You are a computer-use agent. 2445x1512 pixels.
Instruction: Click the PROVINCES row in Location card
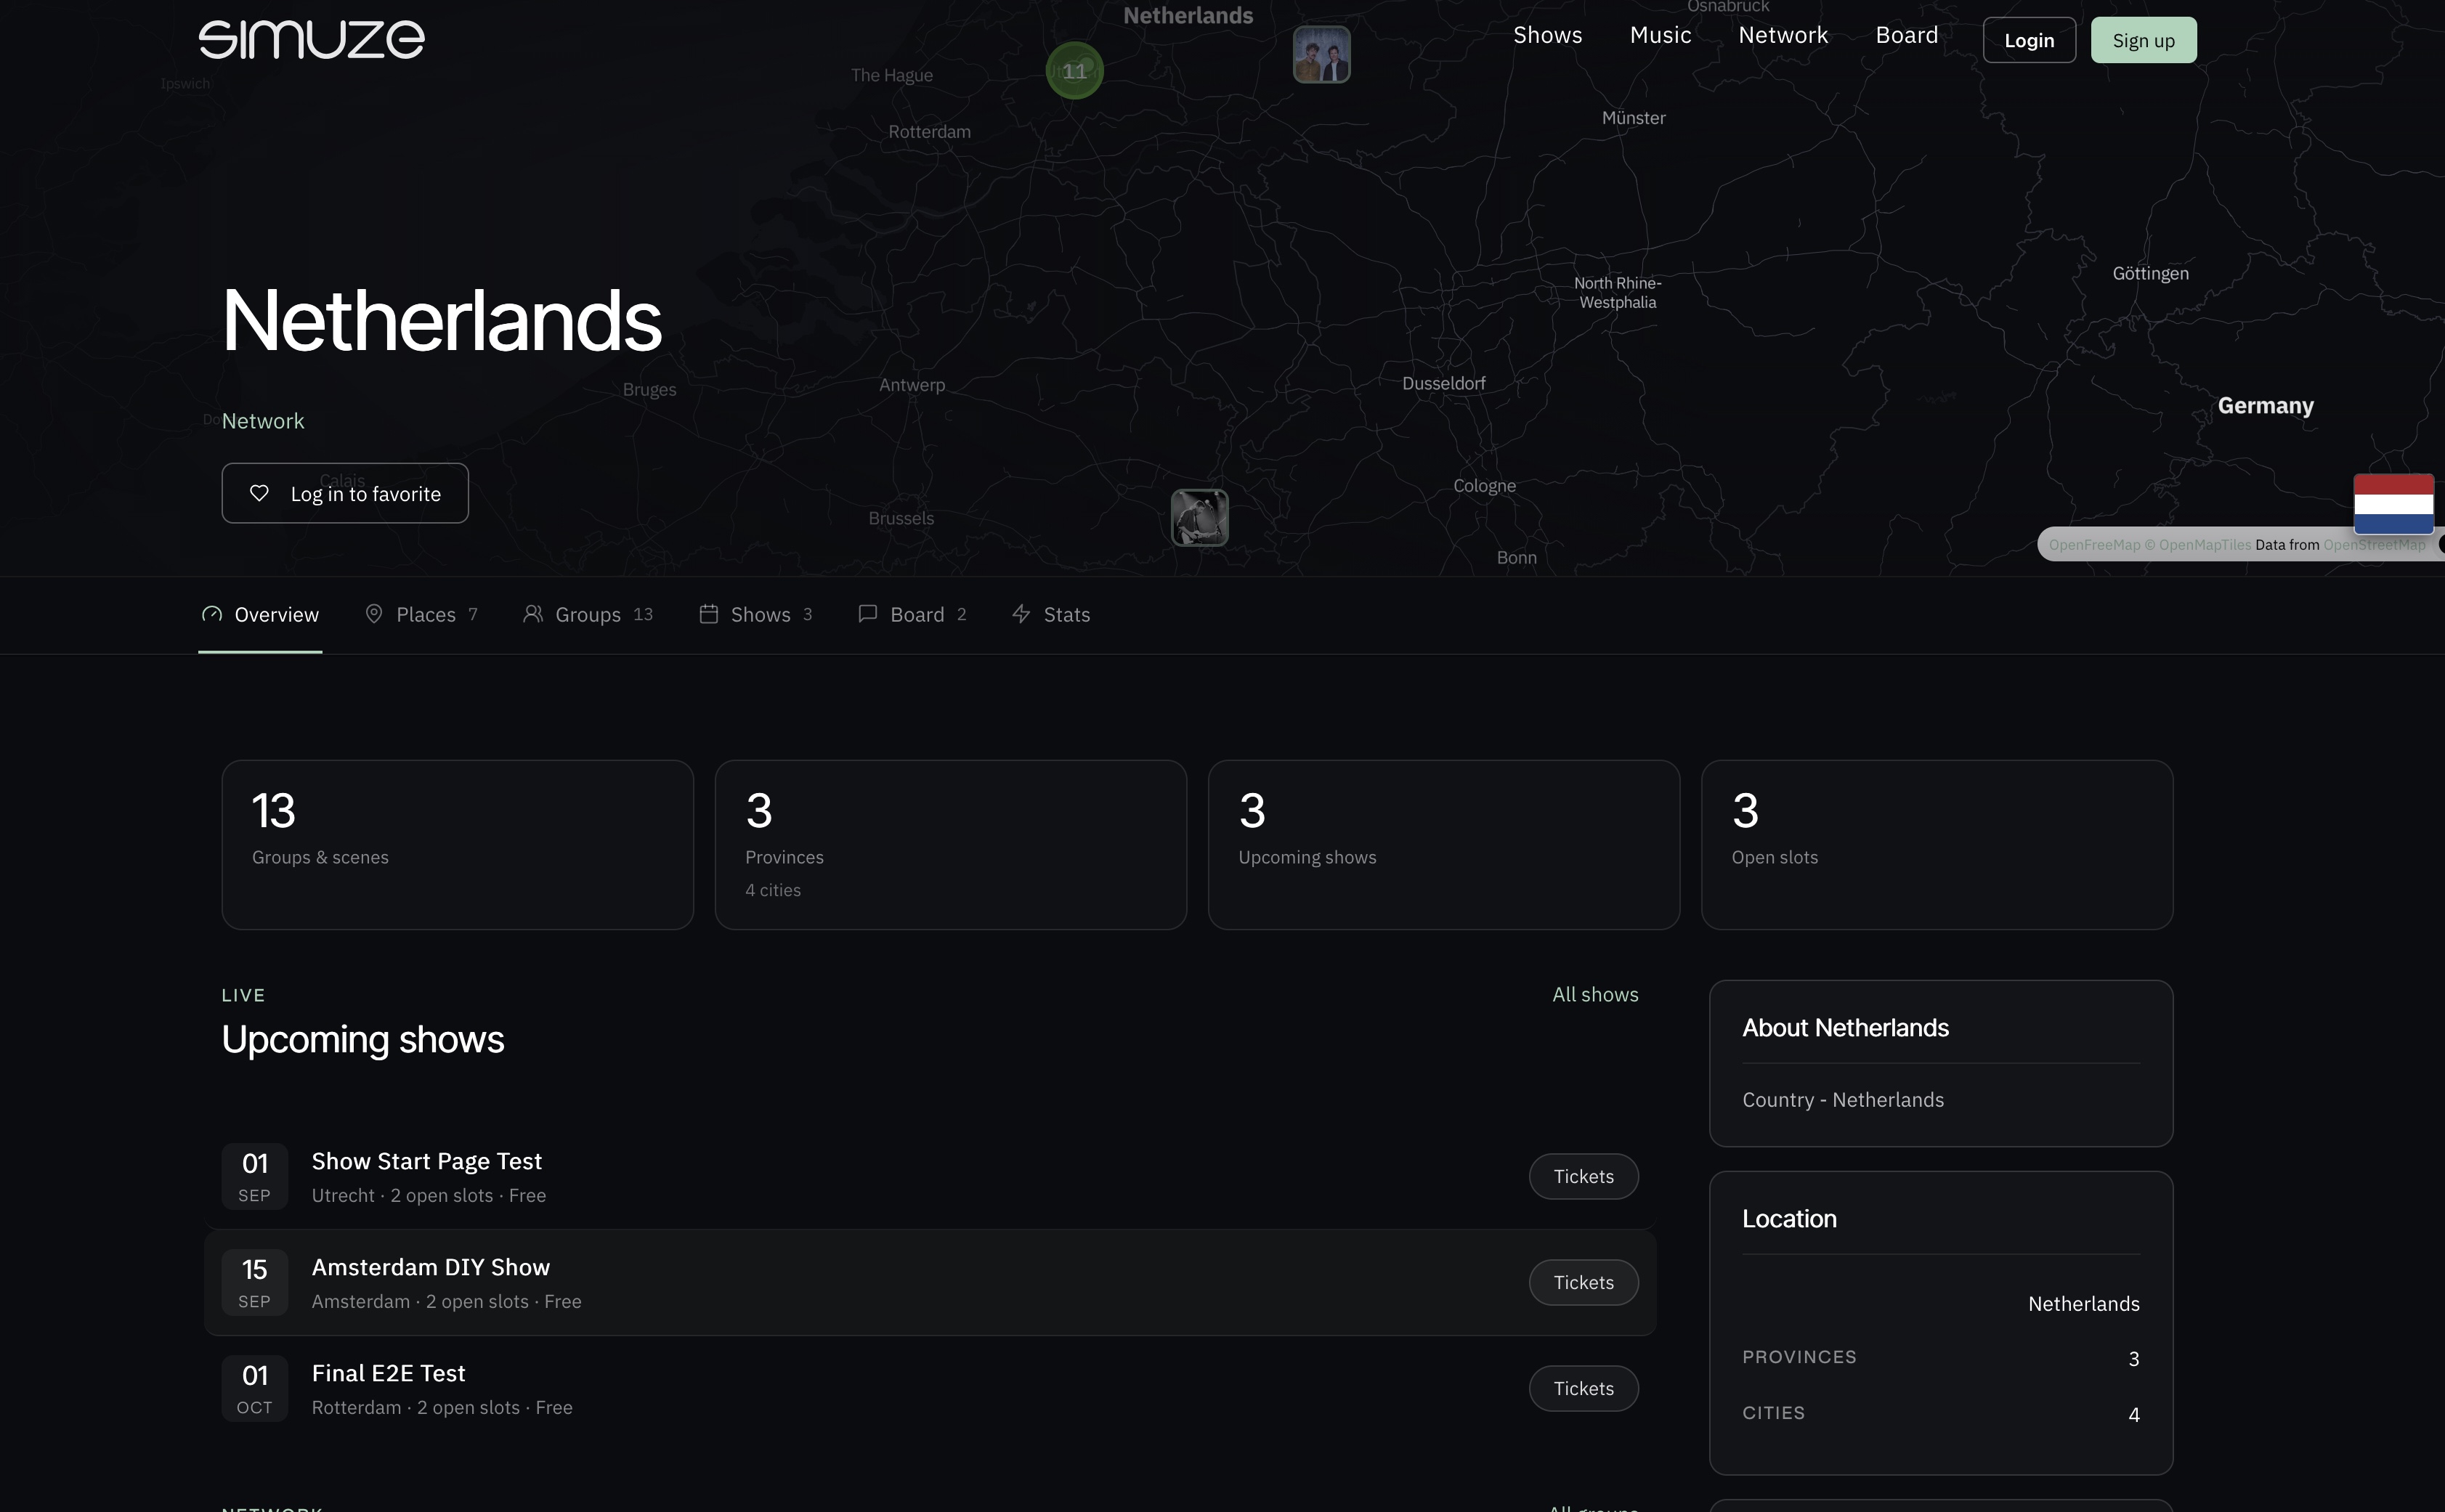(1941, 1358)
